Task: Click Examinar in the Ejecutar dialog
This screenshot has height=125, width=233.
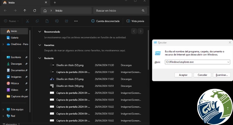Action: [222, 75]
